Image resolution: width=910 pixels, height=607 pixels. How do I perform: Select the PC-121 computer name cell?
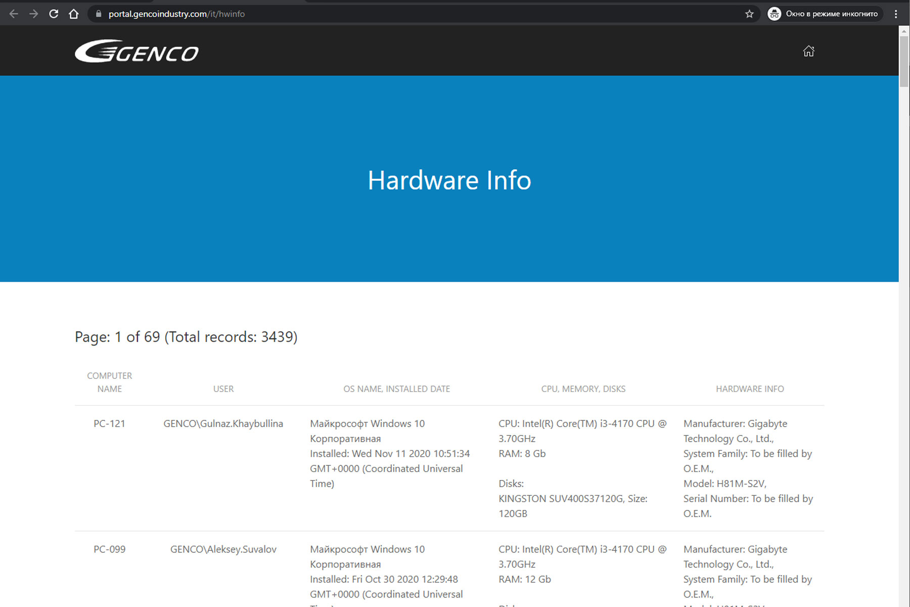109,424
